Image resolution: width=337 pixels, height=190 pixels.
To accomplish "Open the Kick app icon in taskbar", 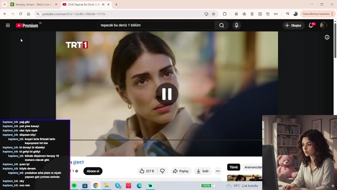I will pyautogui.click(x=150, y=186).
